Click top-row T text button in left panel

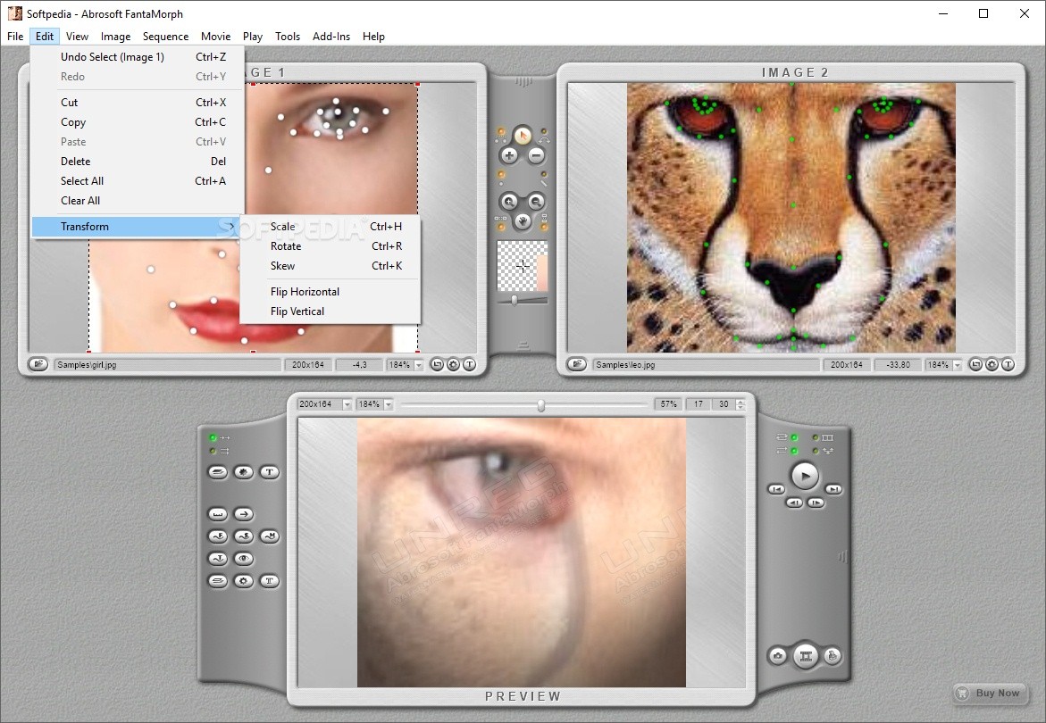click(270, 472)
